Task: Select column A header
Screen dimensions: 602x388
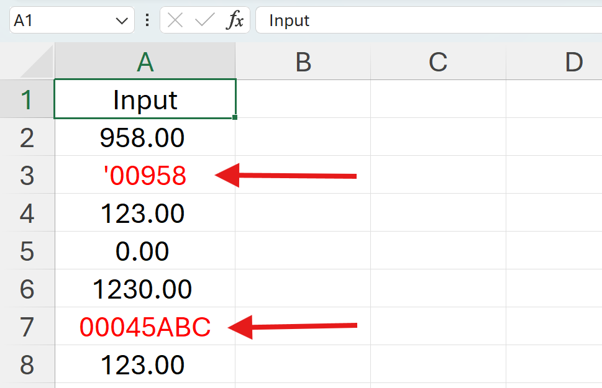Action: (x=145, y=62)
